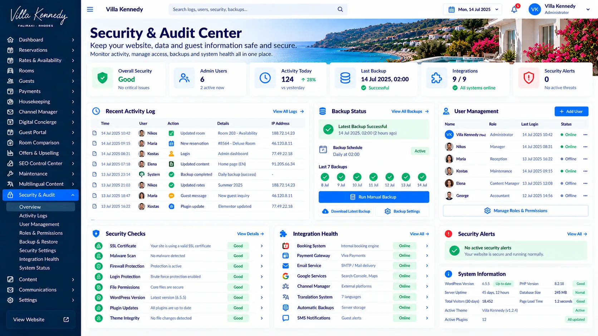Open View All Backups link
The width and height of the screenshot is (598, 336).
pos(410,111)
